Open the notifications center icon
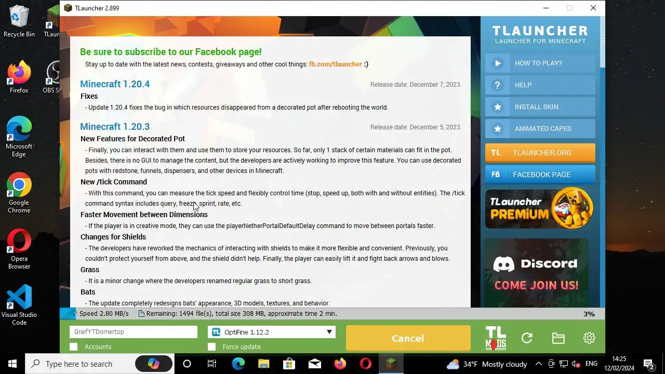The height and width of the screenshot is (374, 665). click(649, 364)
